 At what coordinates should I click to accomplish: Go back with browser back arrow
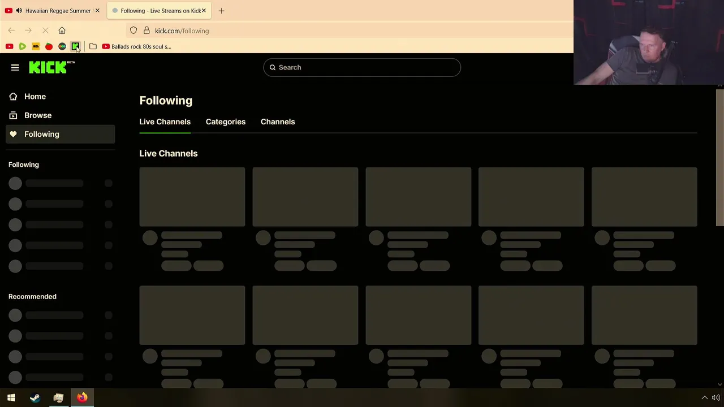pyautogui.click(x=11, y=31)
